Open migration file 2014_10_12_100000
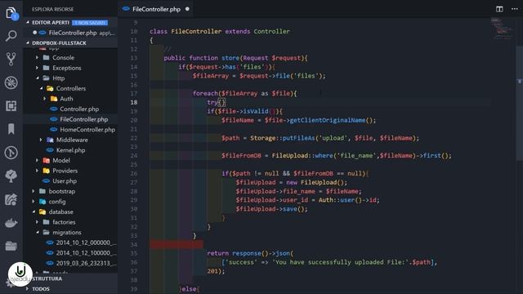Screen dimensions: 523x294 click(x=86, y=253)
